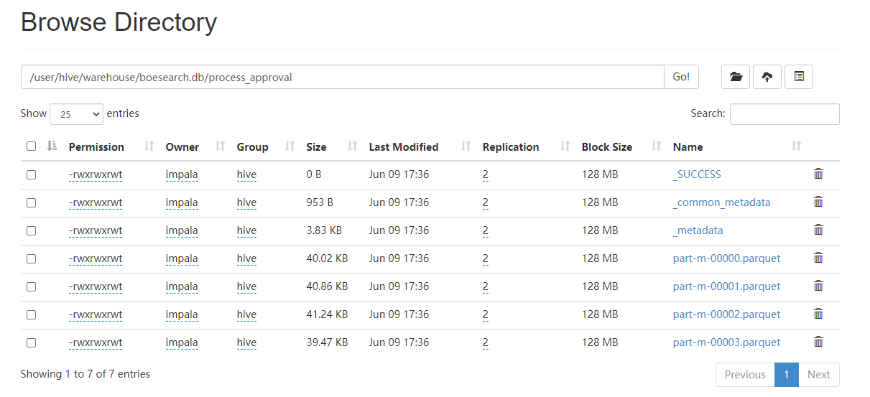The image size is (870, 397).
Task: Remove part-m-00003.parquet with trash icon
Action: coord(818,342)
